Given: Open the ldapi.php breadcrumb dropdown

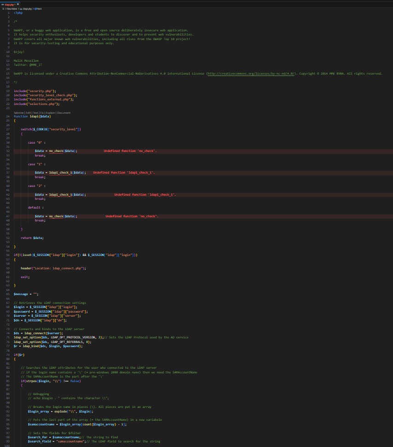Looking at the screenshot, I should pos(27,9).
